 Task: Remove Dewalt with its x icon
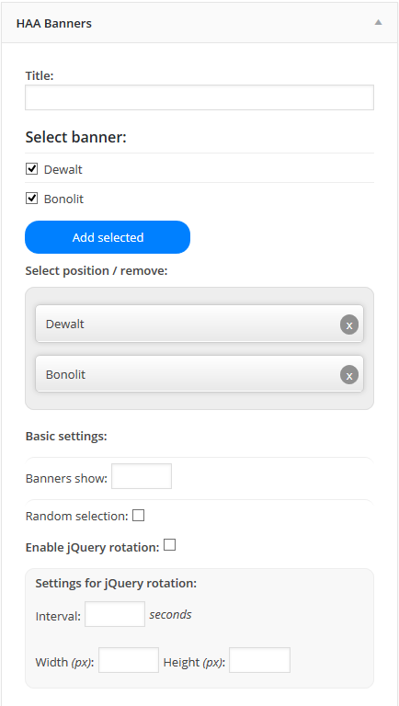[349, 325]
